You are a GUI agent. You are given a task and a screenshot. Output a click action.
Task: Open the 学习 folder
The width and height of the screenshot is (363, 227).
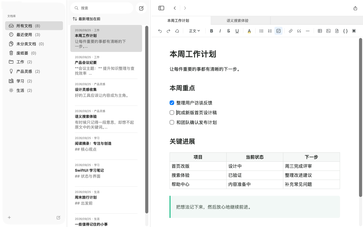[x=34, y=81]
